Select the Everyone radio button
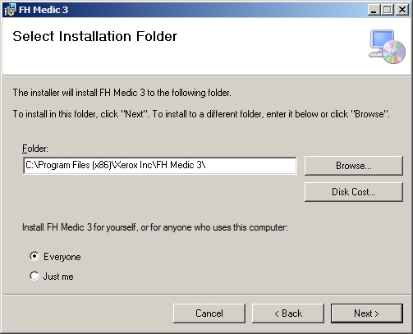Image resolution: width=413 pixels, height=334 pixels. pos(34,256)
